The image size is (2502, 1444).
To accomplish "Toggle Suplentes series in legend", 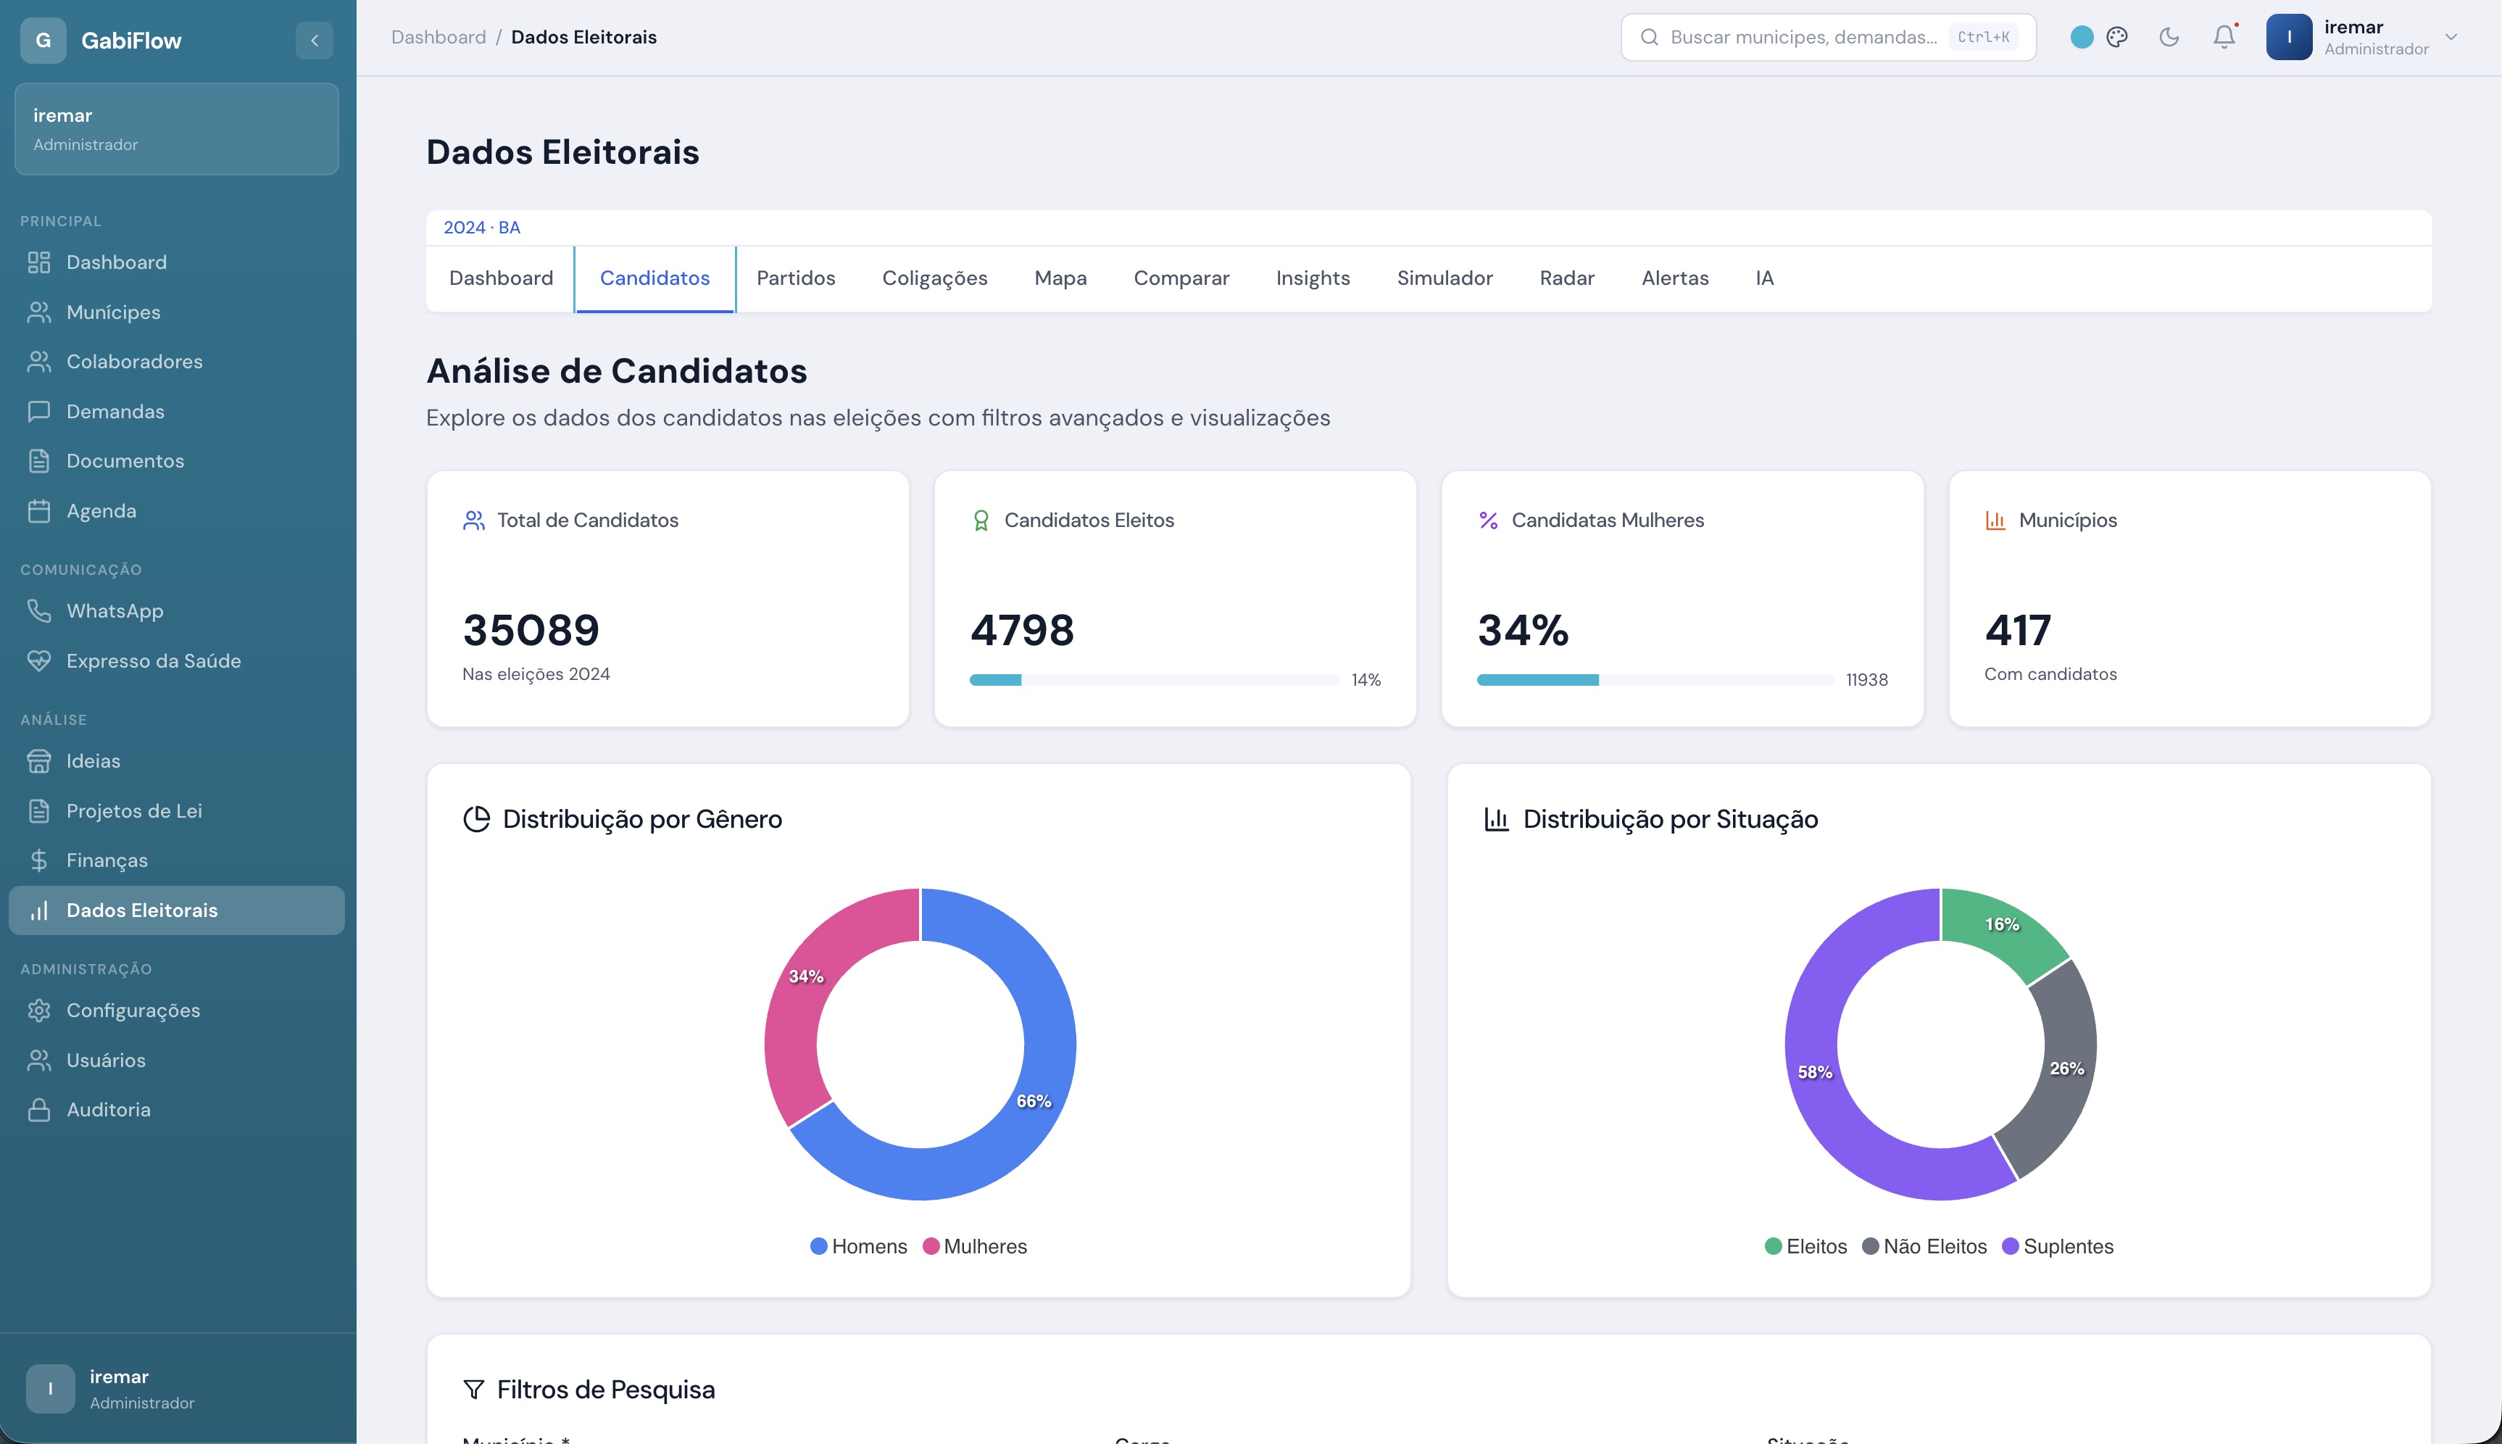I will click(2058, 1247).
